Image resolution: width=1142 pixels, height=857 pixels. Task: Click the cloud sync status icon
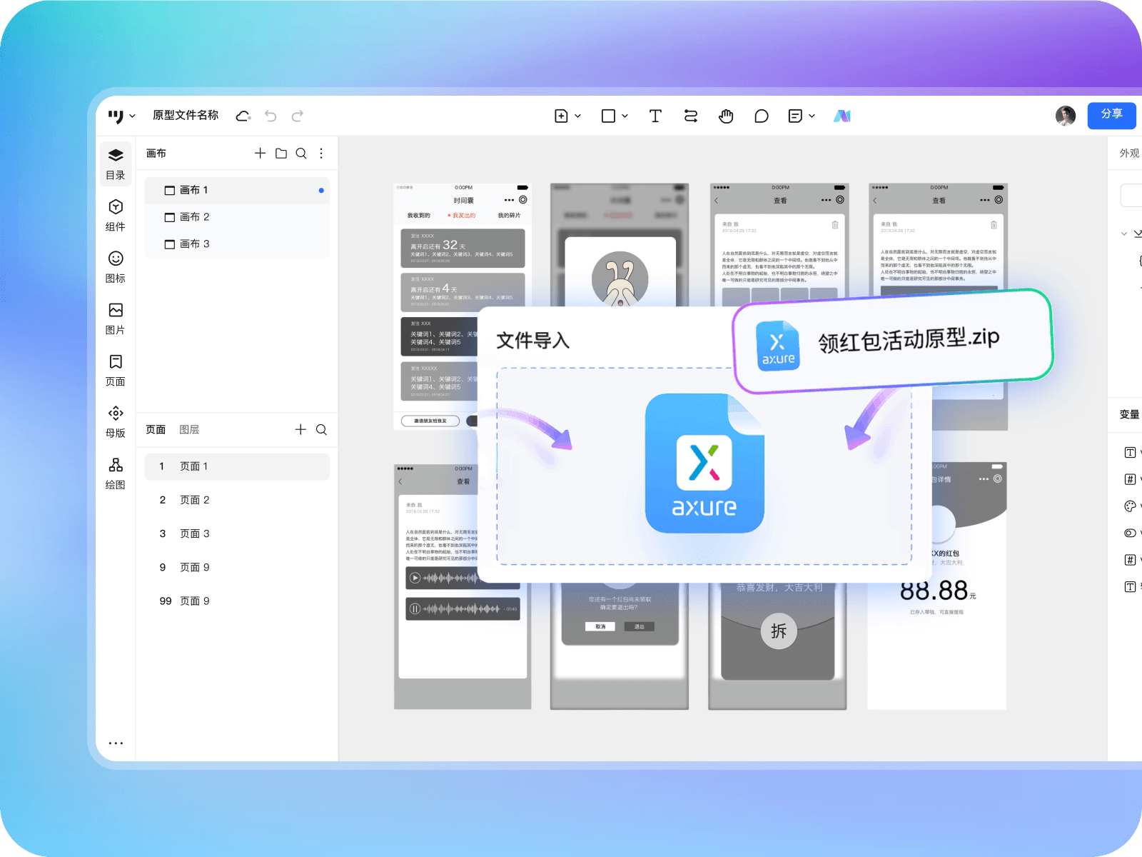tap(243, 116)
